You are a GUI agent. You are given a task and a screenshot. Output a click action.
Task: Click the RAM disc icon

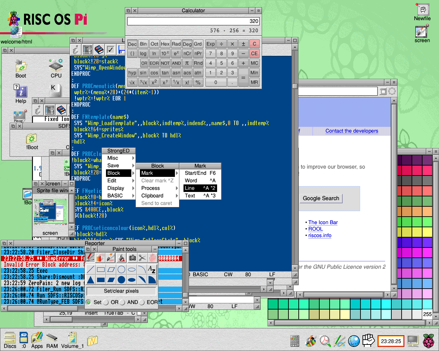52,340
